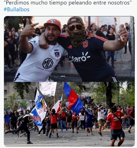Open the #Bullalbos hashtag link
The image size is (137, 148).
tap(16, 9)
